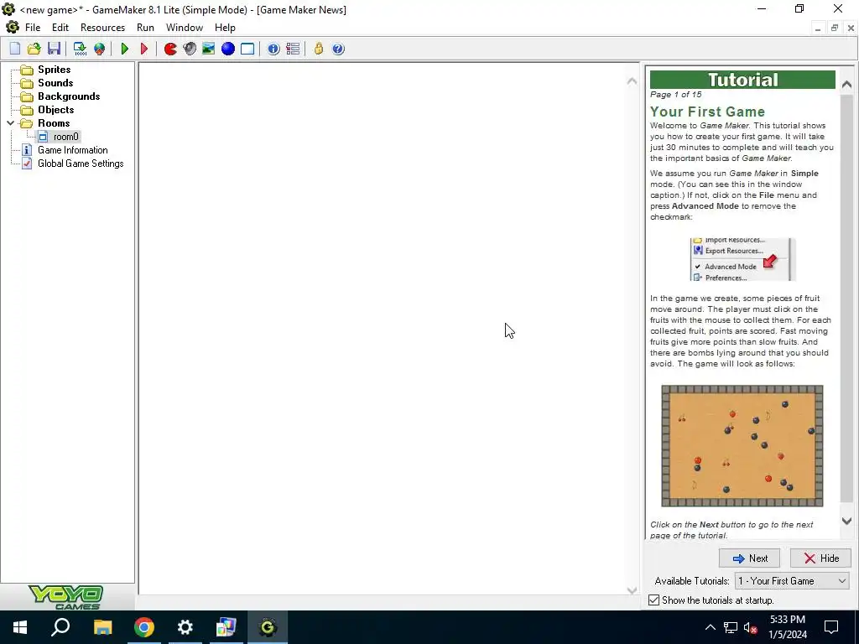The width and height of the screenshot is (859, 644).
Task: Close the inner Game Maker News window
Action: 851,28
